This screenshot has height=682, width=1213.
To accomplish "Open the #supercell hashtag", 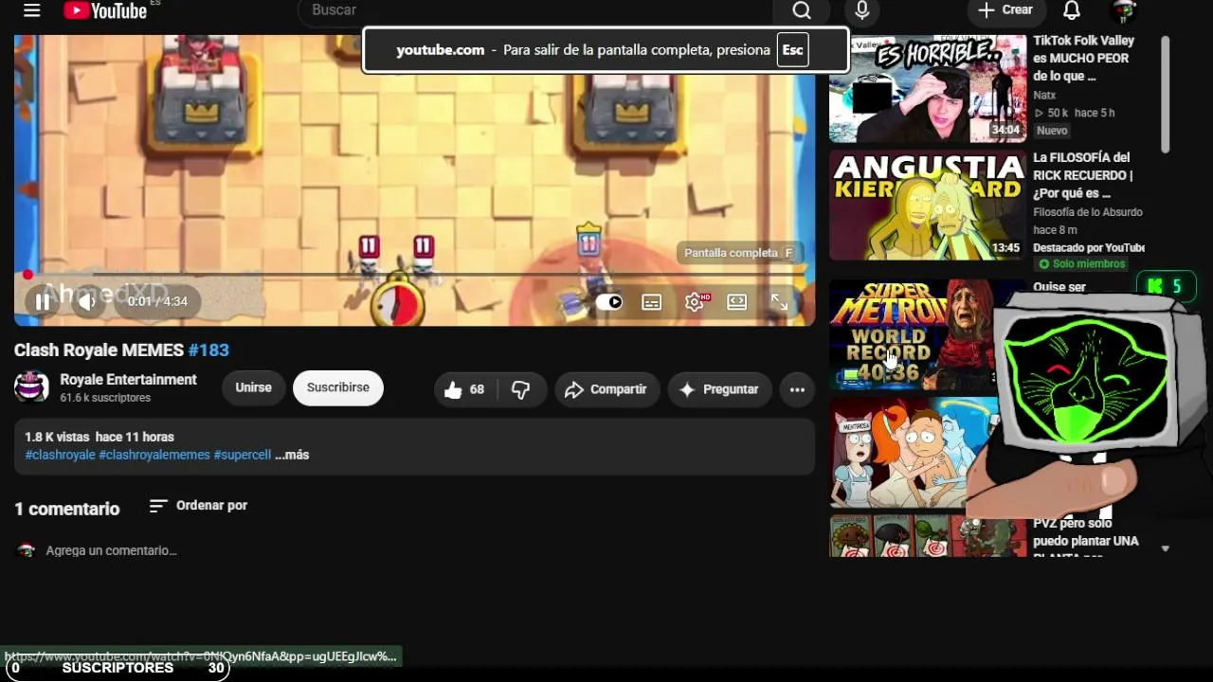I will point(243,455).
